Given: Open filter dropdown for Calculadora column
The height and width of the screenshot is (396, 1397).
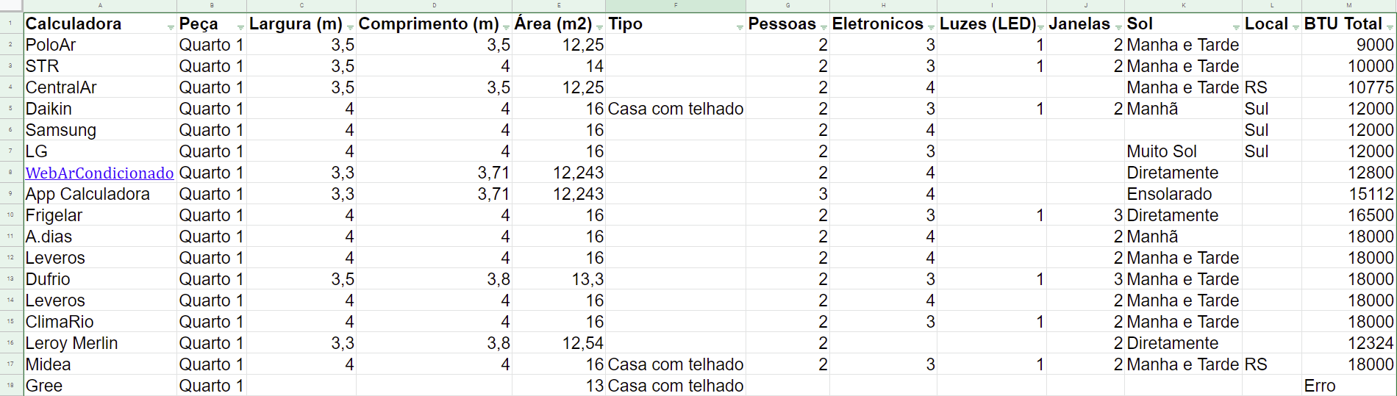Looking at the screenshot, I should pos(171,27).
